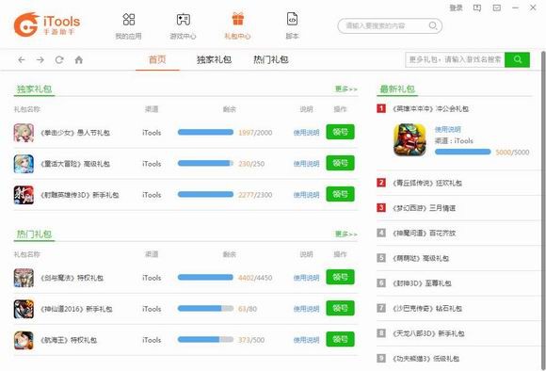
Task: Open 《萌萌哒》高级礼包 in latest list
Action: point(421,258)
